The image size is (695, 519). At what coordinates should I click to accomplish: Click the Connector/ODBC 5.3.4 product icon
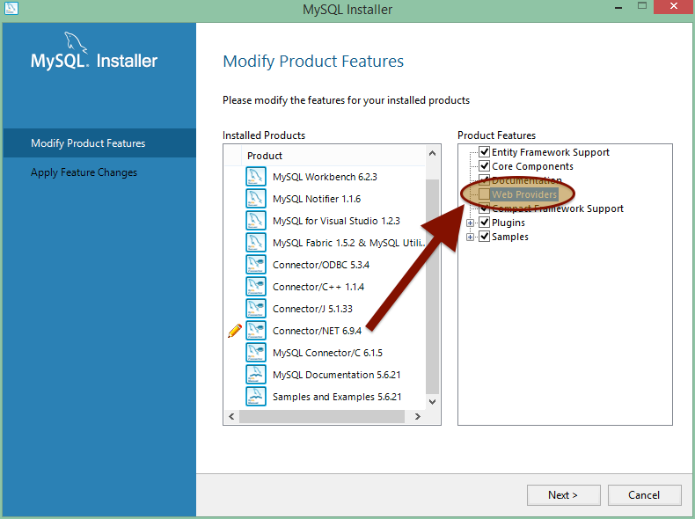pyautogui.click(x=256, y=265)
